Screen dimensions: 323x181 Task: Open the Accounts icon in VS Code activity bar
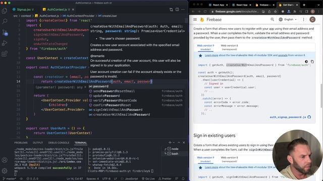click(5, 160)
